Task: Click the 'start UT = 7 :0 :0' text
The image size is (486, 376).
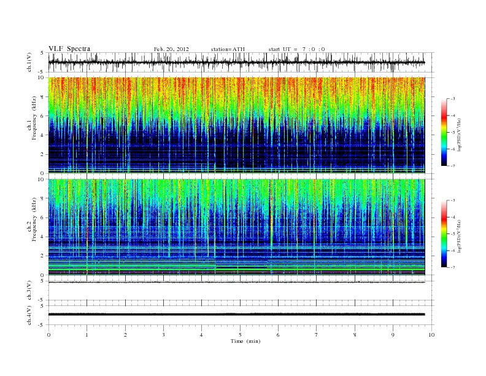Action: 296,49
